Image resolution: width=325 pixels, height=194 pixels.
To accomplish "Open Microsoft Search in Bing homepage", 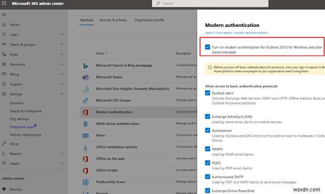I will click(124, 65).
